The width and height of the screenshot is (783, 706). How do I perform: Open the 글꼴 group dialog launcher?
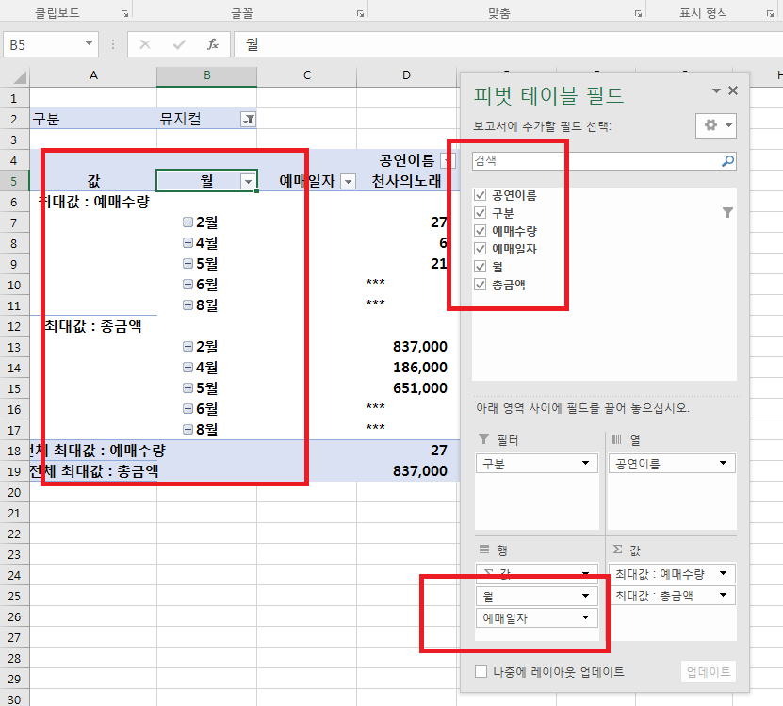(x=360, y=14)
